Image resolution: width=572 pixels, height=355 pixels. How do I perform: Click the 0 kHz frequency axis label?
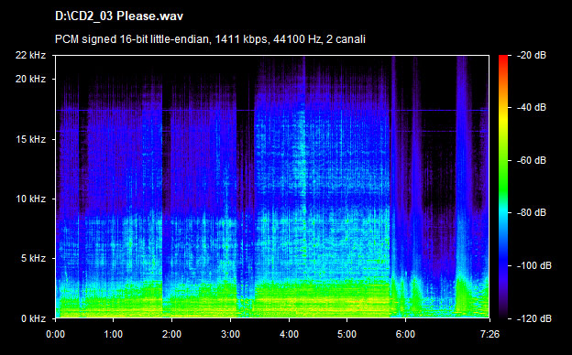(34, 318)
